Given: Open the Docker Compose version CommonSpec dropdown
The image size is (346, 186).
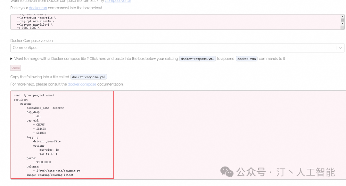Looking at the screenshot, I should click(177, 48).
